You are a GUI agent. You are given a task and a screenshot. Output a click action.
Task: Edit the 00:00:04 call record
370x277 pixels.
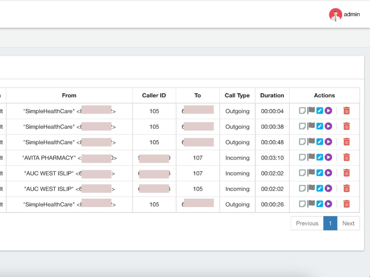click(320, 111)
